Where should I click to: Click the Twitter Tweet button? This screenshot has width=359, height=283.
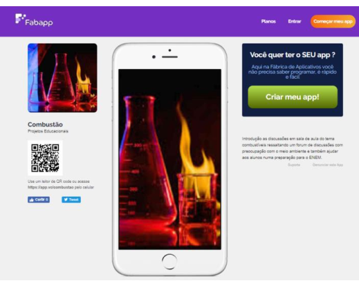point(71,199)
